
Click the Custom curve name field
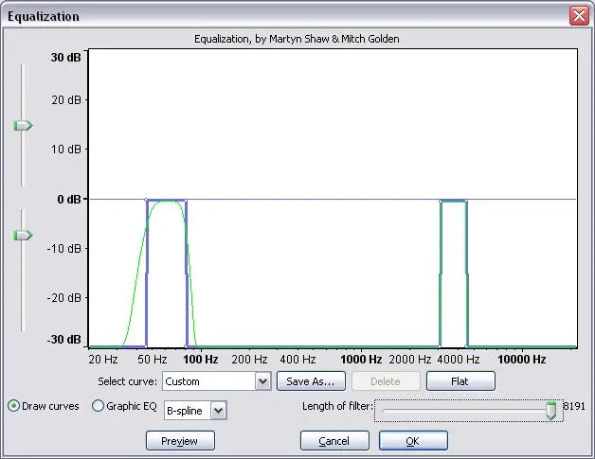click(209, 380)
